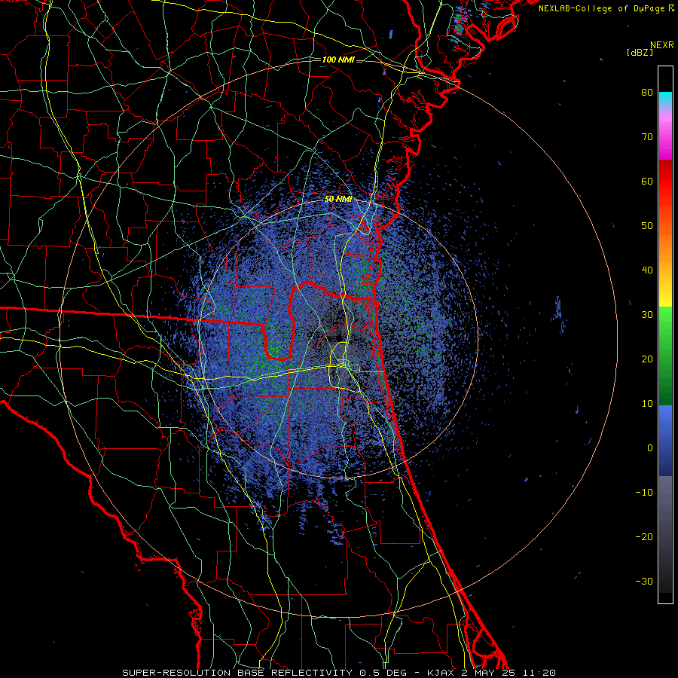Click the magenta band of the color bar
The height and width of the screenshot is (678, 678).
665,139
